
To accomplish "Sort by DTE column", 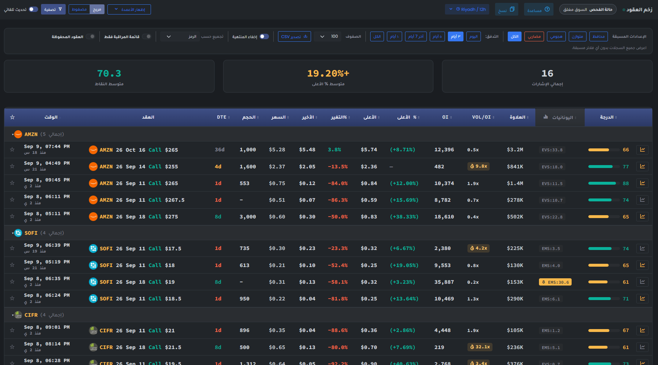I will (x=223, y=117).
